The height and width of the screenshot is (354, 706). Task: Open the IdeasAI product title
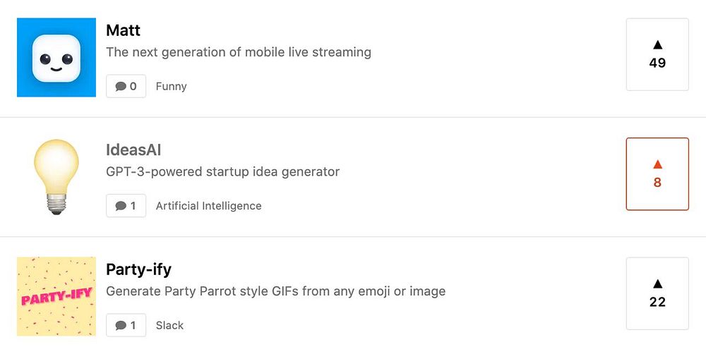133,149
